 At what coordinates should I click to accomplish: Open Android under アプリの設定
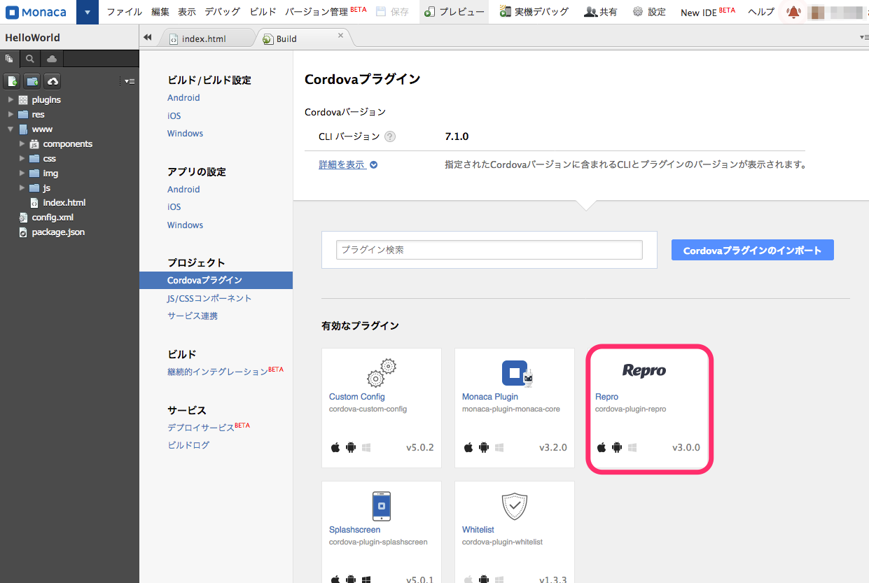tap(183, 189)
